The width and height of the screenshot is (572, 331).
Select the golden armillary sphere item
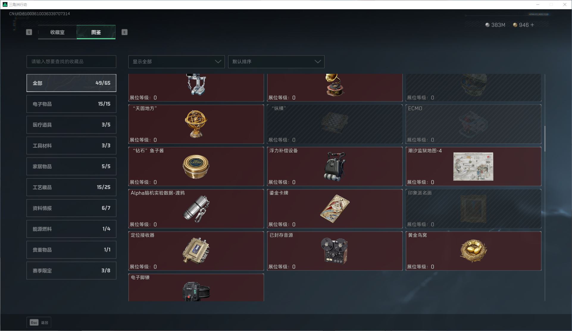pos(196,124)
